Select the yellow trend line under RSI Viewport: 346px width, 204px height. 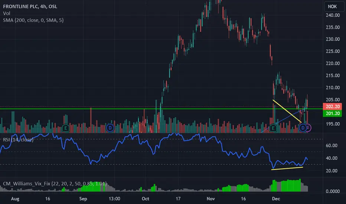pyautogui.click(x=287, y=168)
